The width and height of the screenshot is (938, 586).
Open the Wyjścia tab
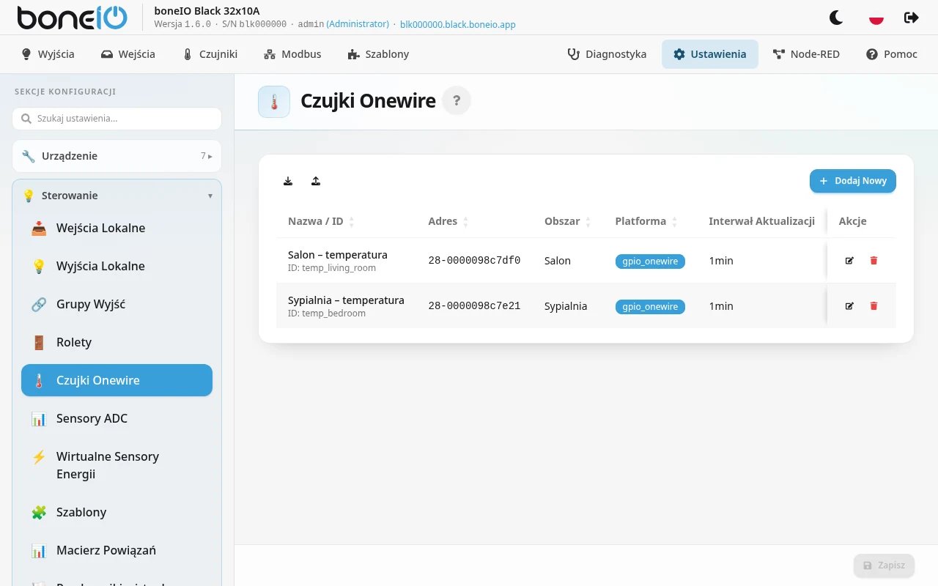click(x=48, y=54)
